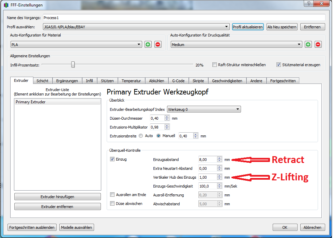Click green plus icon next to PLA material
Viewport: 333px width, 238px height.
(148, 44)
